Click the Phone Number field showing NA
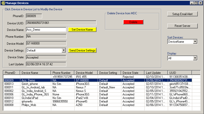This screenshot has width=204, height=114. coord(46,36)
